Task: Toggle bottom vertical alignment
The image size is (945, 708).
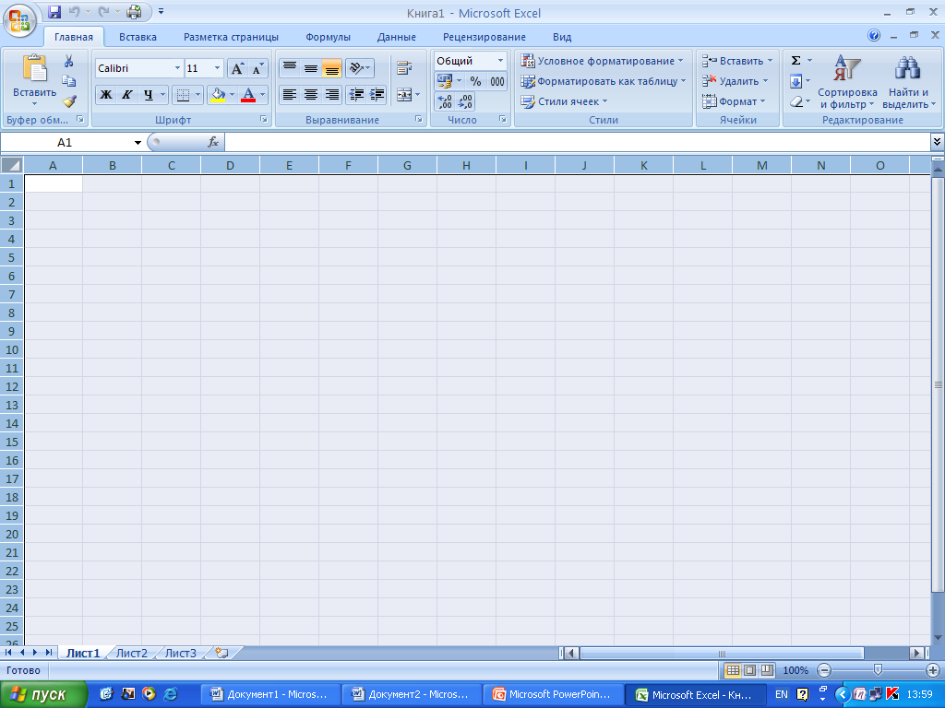Action: pyautogui.click(x=331, y=68)
